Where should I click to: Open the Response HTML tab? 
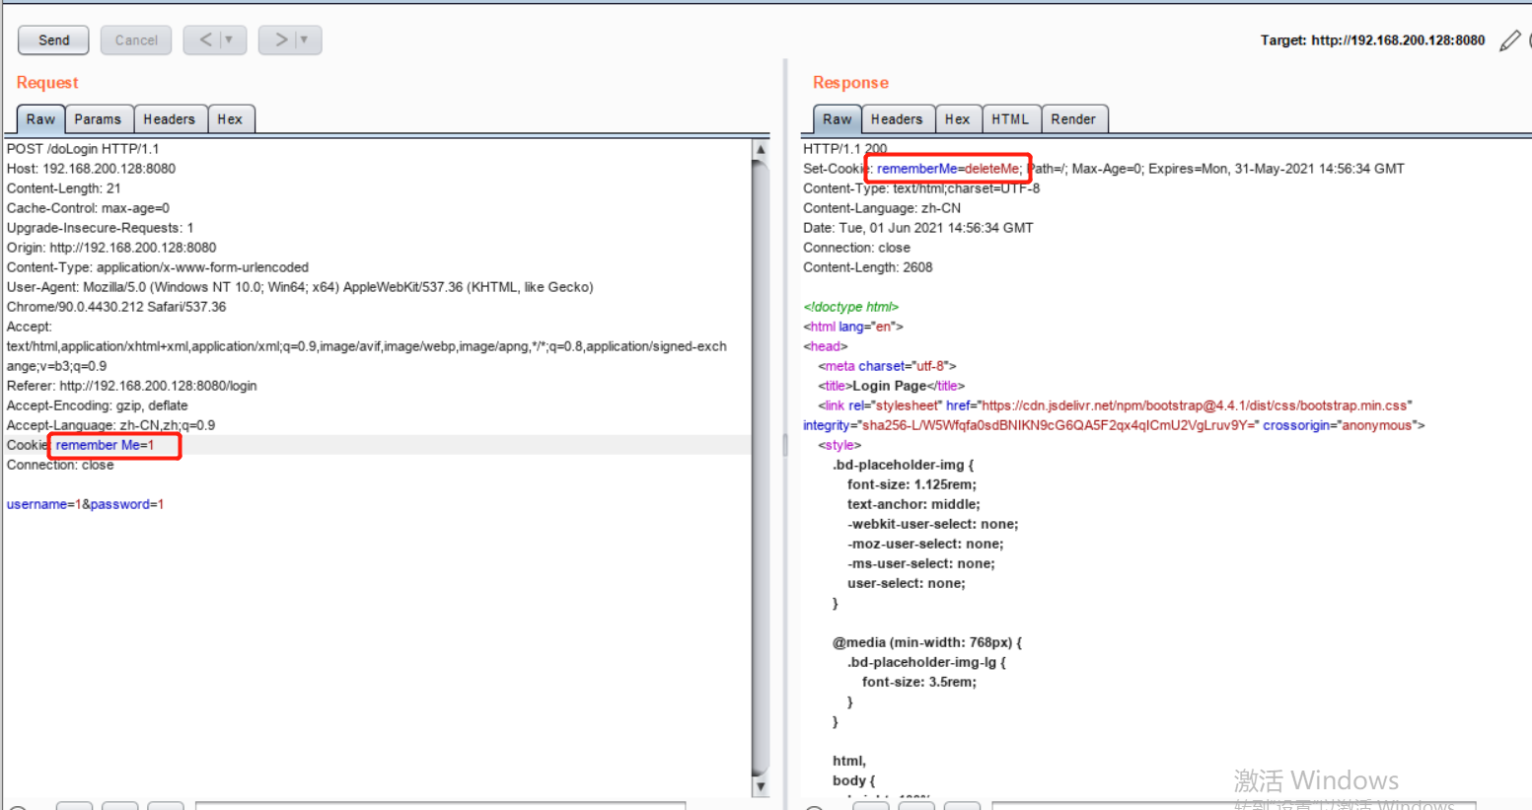[1010, 119]
